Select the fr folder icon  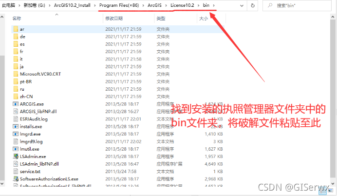click(x=16, y=52)
